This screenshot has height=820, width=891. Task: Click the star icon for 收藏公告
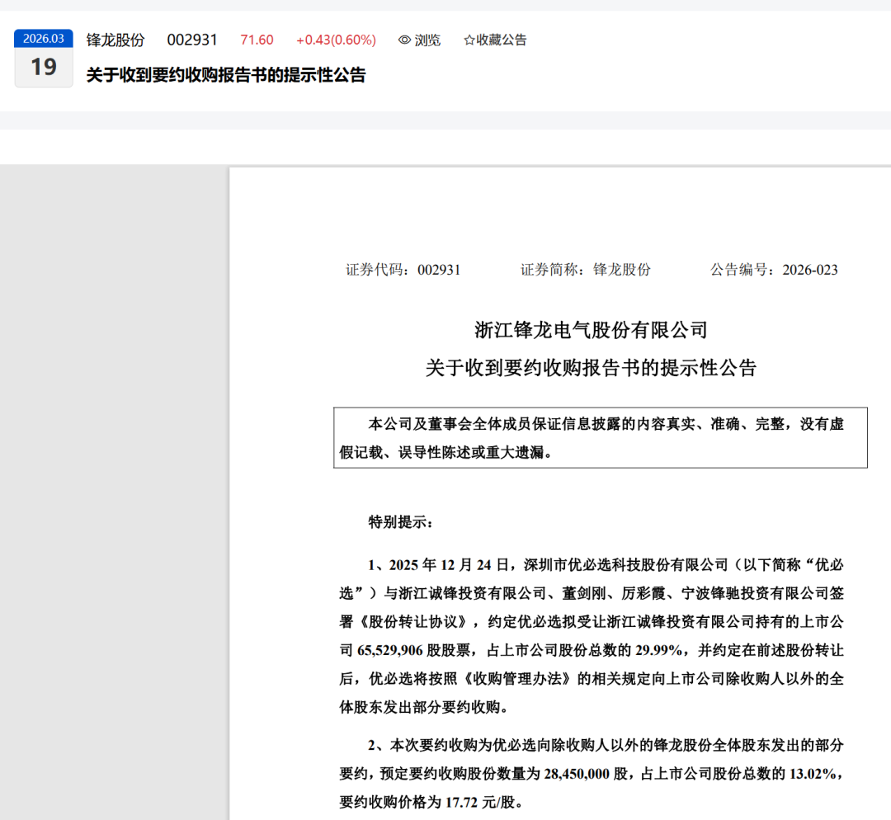pyautogui.click(x=469, y=40)
